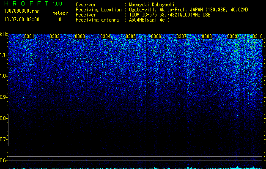Click the 0.9 frequency axis label
The width and height of the screenshot is (266, 169).
coord(4,97)
